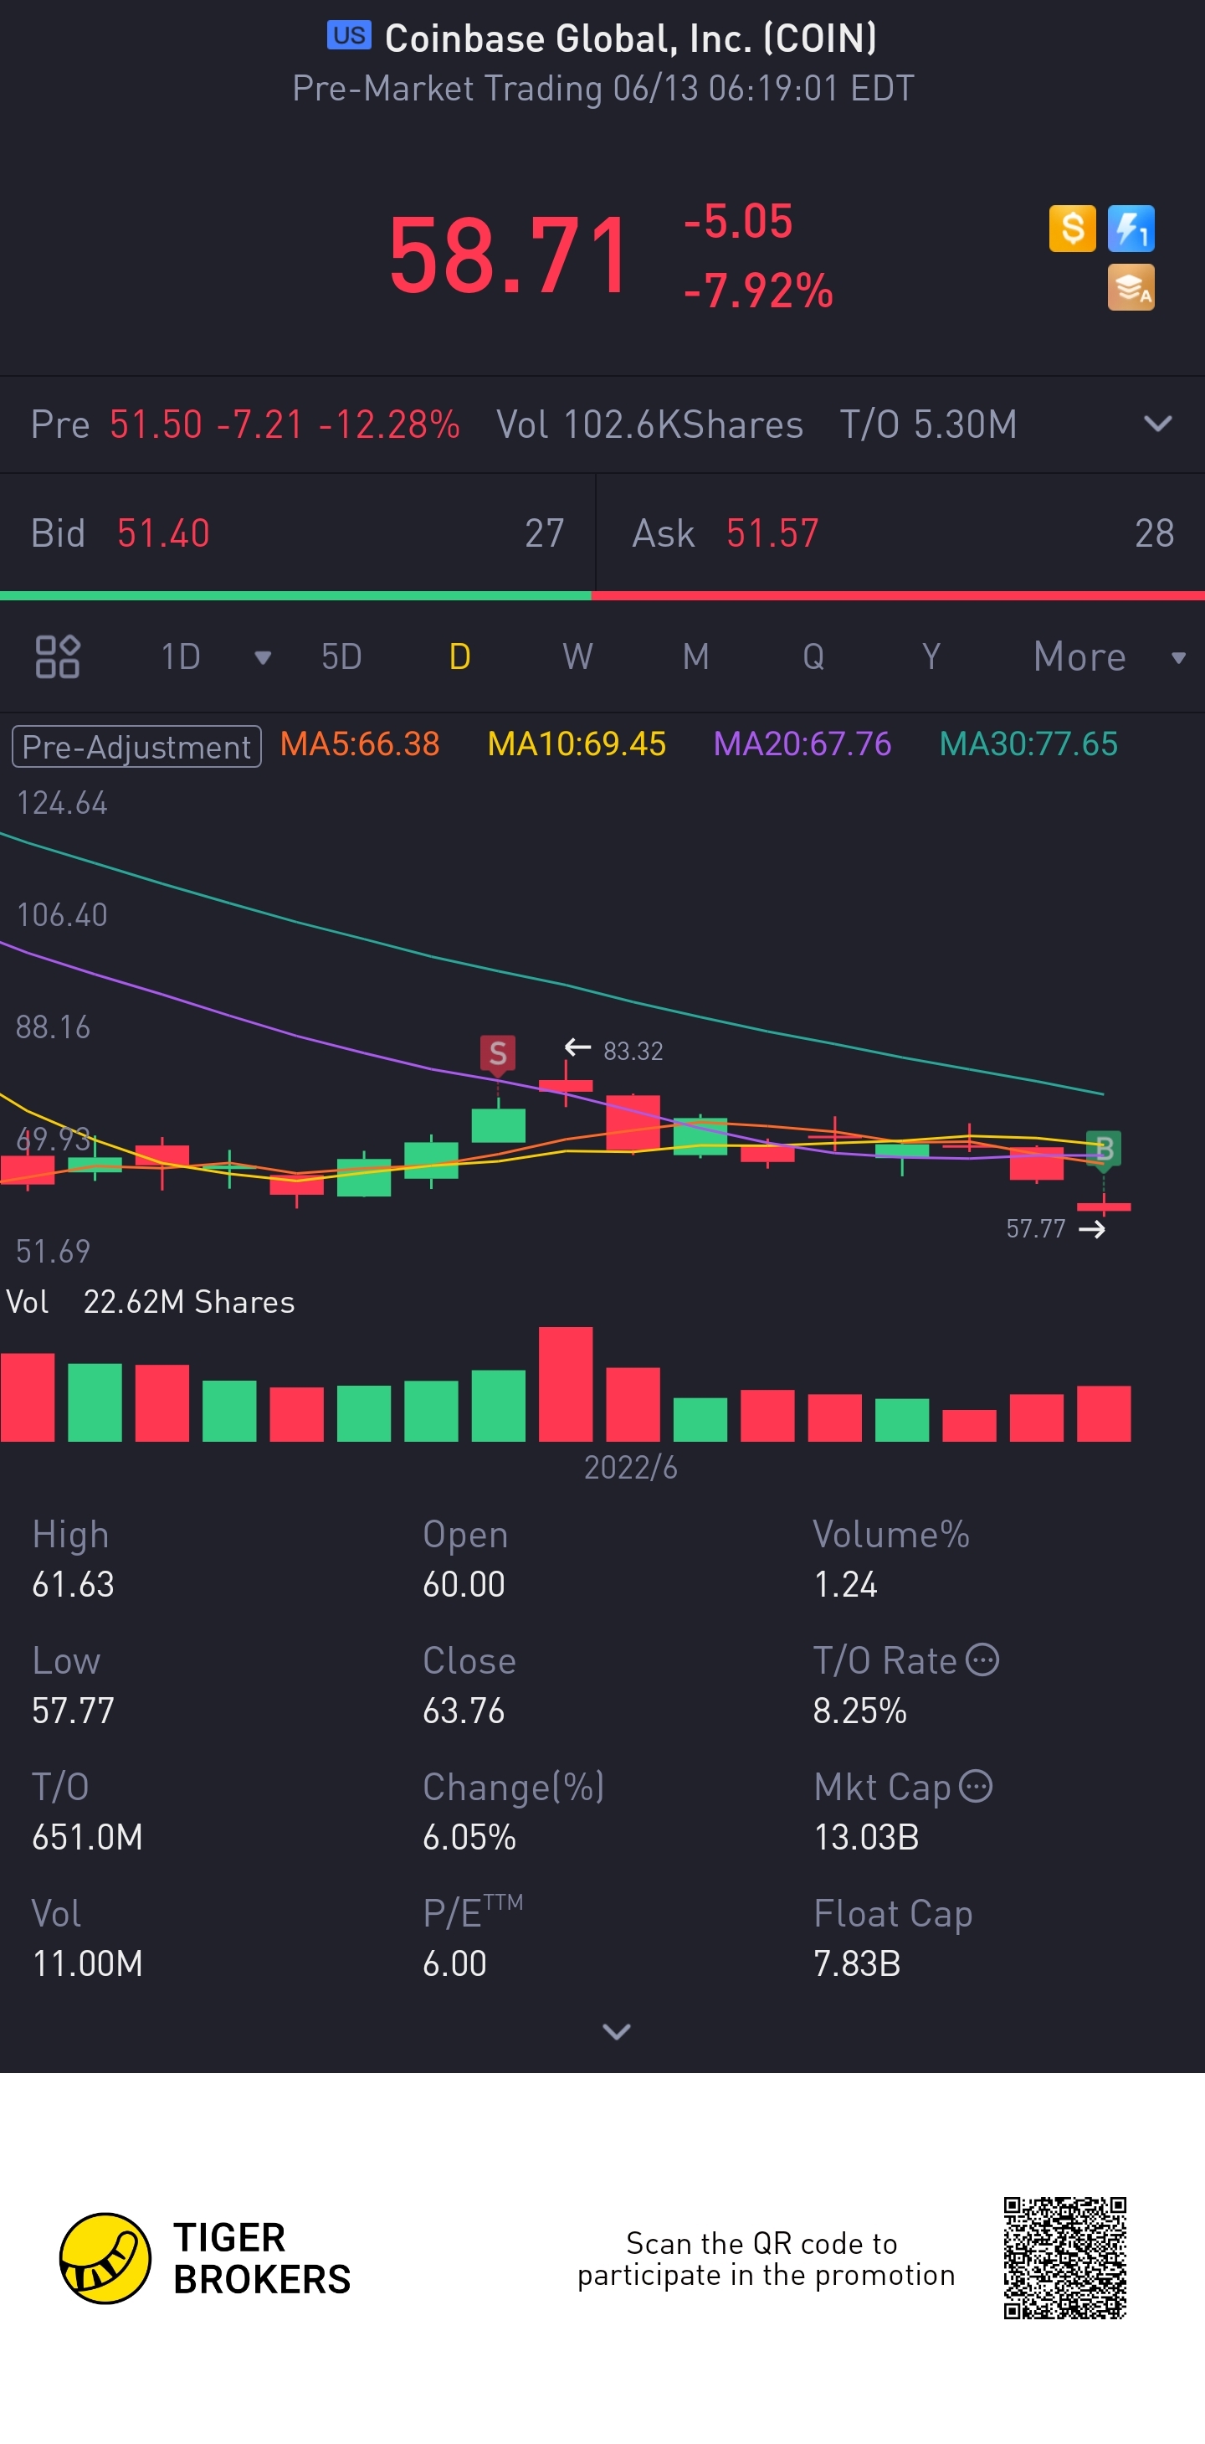Tap the T/O 651.0M stat
1205x2444 pixels.
tap(87, 1812)
